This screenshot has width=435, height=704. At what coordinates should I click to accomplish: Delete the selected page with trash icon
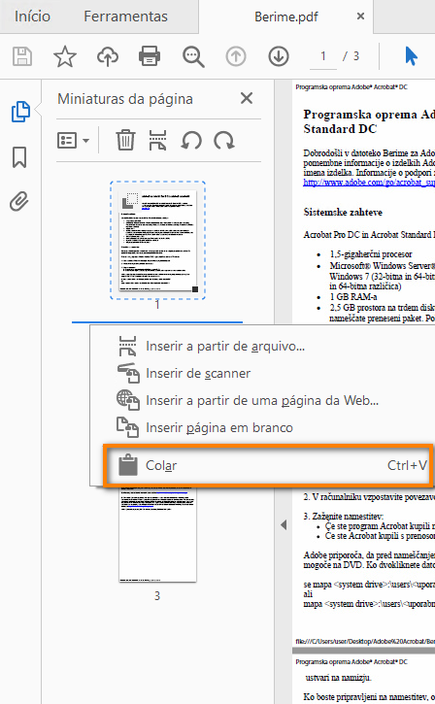pos(125,140)
